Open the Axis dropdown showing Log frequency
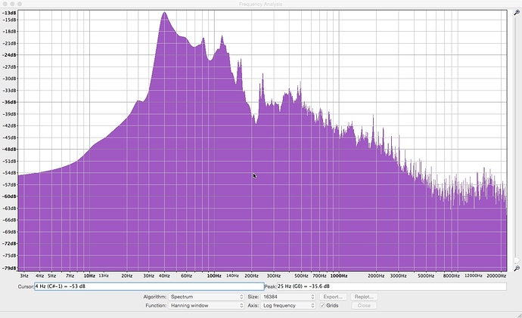Image resolution: width=522 pixels, height=318 pixels. point(289,305)
